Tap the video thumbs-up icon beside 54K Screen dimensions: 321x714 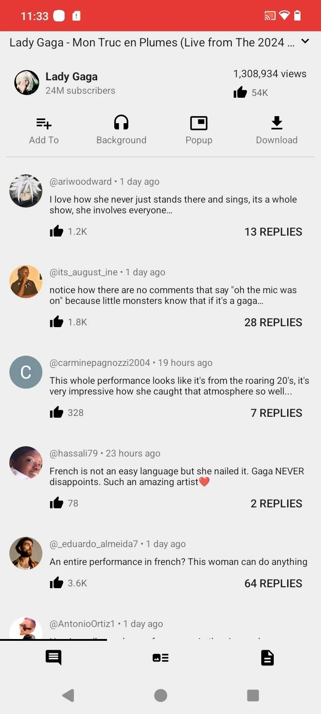[x=240, y=92]
